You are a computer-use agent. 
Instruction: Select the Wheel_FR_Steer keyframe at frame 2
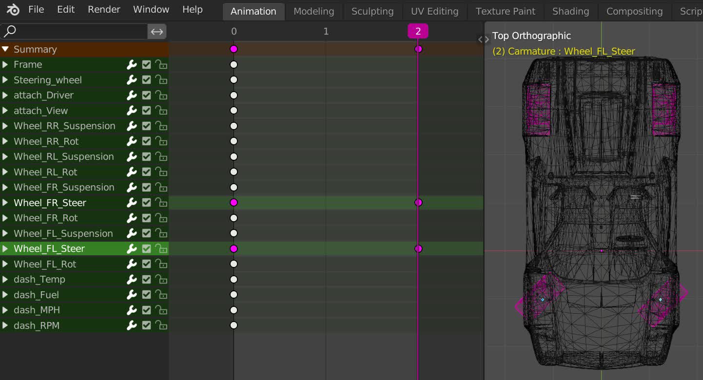418,203
